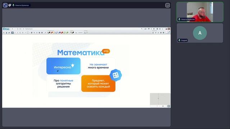
Task: Open the iDroo chat panel icon
Action: [149, 29]
